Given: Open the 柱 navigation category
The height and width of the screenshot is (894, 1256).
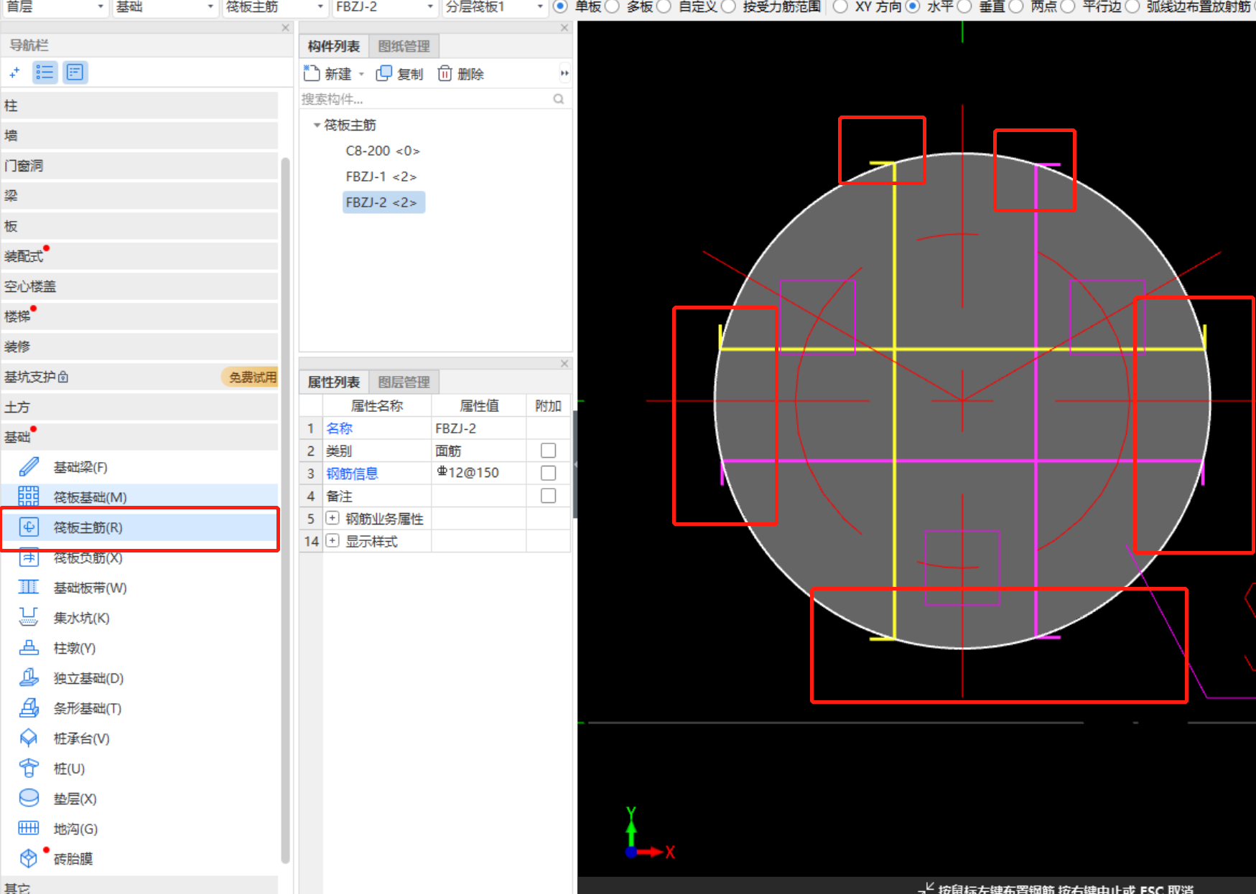Looking at the screenshot, I should coord(139,105).
